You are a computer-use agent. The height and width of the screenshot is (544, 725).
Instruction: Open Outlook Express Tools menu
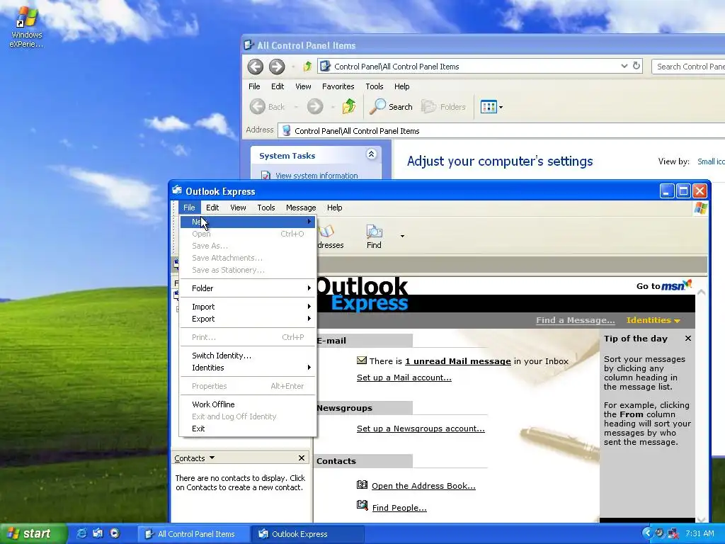(x=266, y=208)
